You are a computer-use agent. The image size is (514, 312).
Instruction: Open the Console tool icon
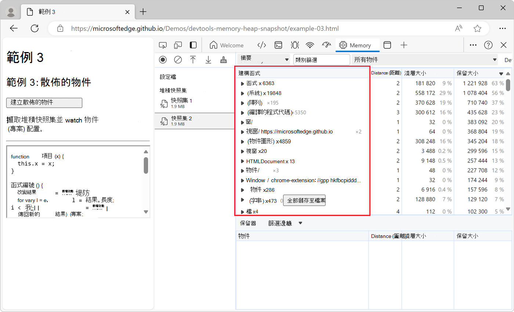pos(279,45)
